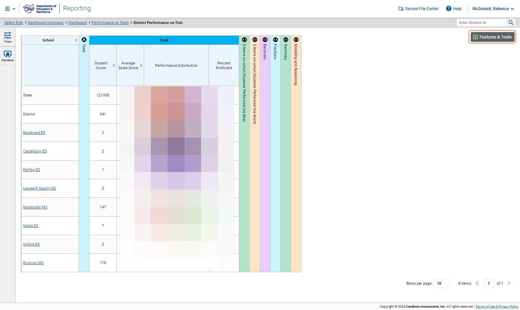Sort table by School column
The width and height of the screenshot is (520, 310).
pos(76,40)
